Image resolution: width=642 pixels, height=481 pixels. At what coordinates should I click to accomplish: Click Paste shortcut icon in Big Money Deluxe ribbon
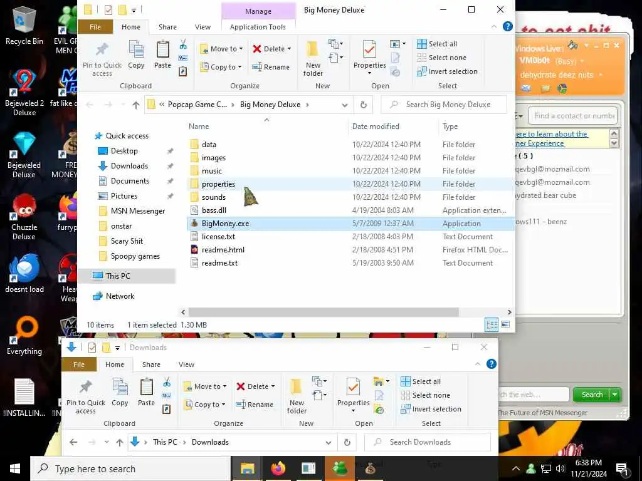click(x=183, y=71)
